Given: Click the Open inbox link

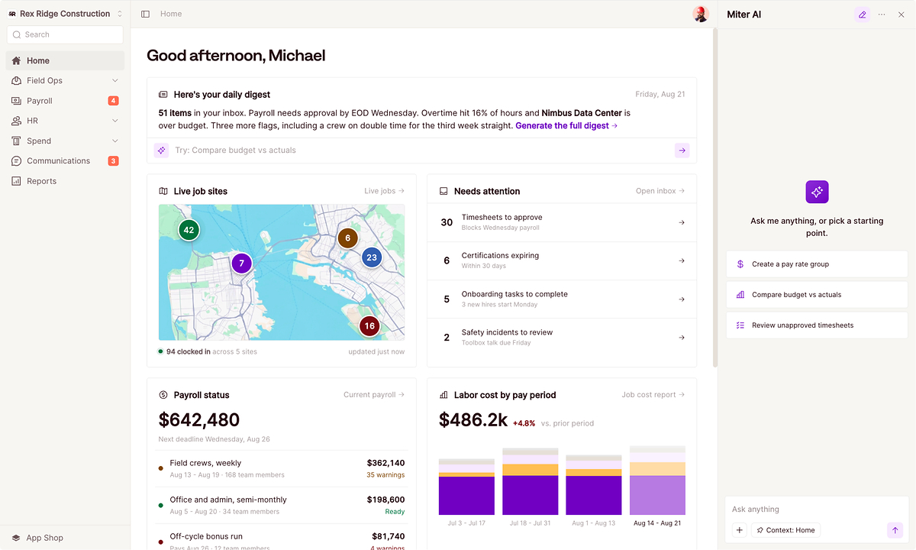Looking at the screenshot, I should click(660, 191).
